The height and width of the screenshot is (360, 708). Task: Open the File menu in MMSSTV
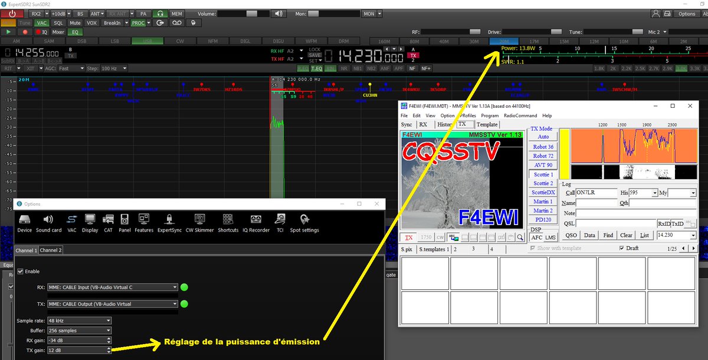click(404, 115)
